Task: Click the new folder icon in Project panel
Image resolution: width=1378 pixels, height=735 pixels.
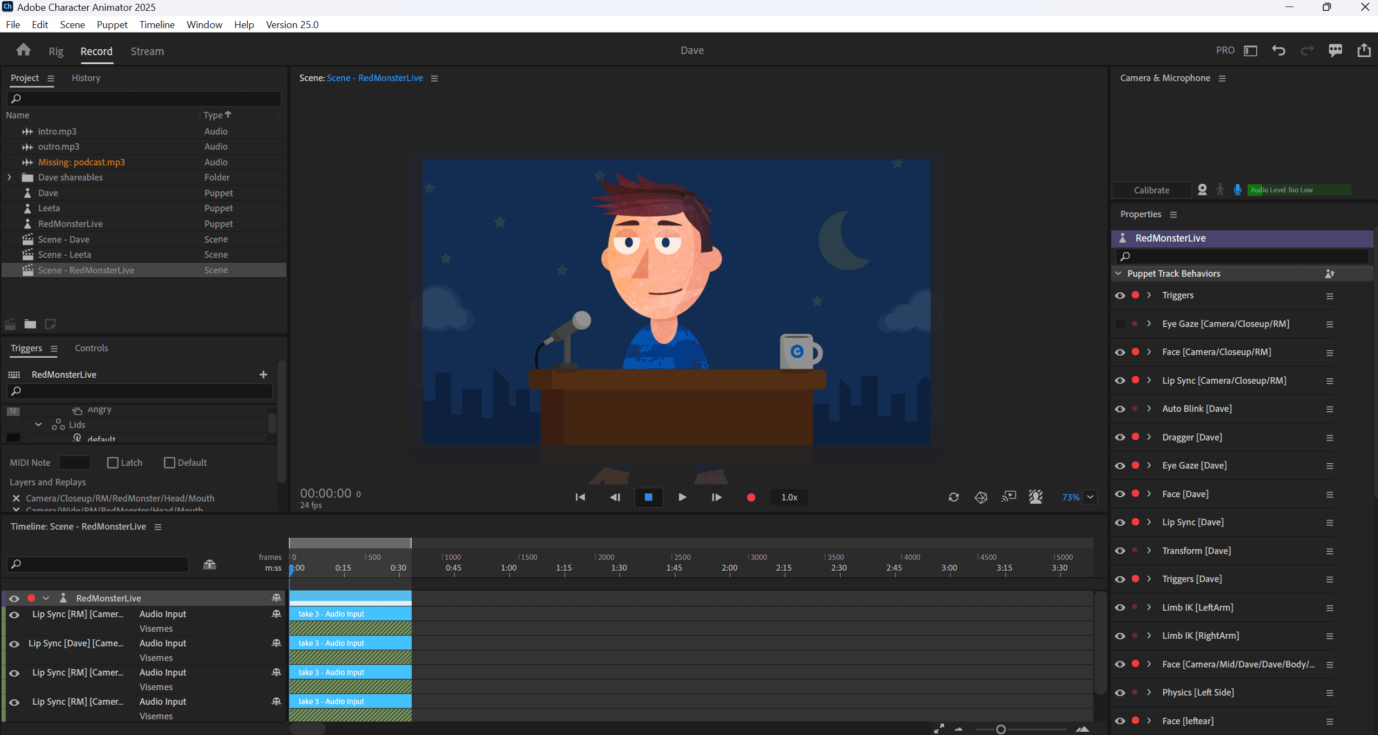Action: [30, 324]
